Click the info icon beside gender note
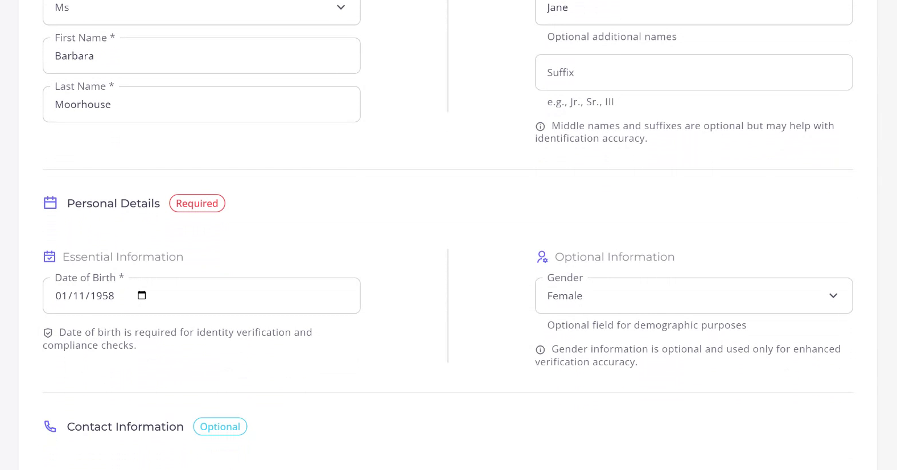 click(x=540, y=349)
